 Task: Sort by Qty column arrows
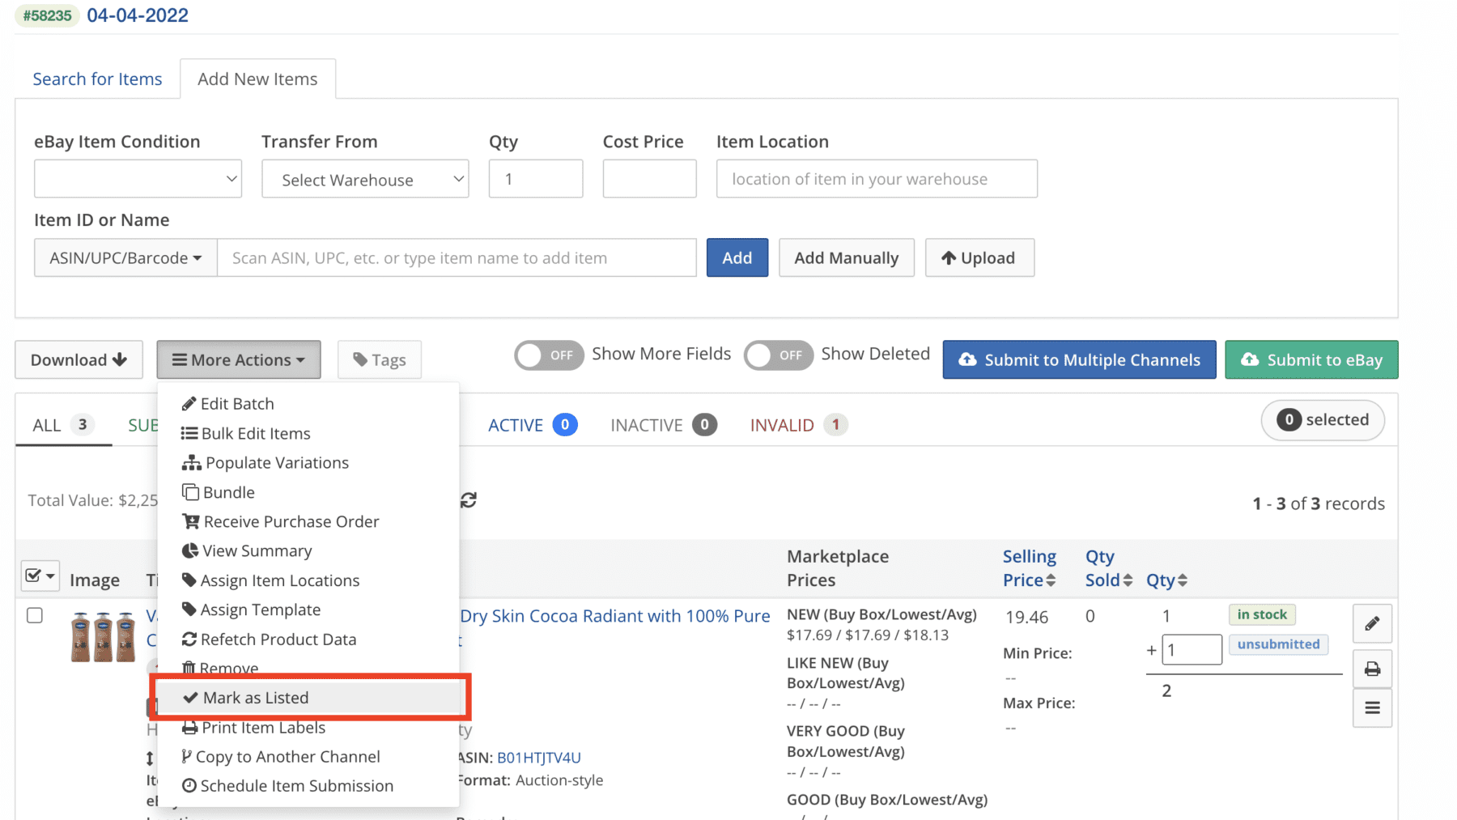pyautogui.click(x=1183, y=580)
